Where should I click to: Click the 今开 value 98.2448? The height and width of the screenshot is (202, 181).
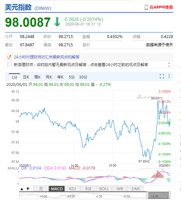click(27, 37)
